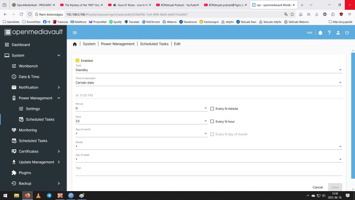This screenshot has height=200, width=355.
Task: Open the volume tray icon
Action: click(x=324, y=196)
